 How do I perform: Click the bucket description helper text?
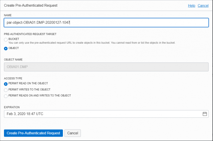pos(92,43)
